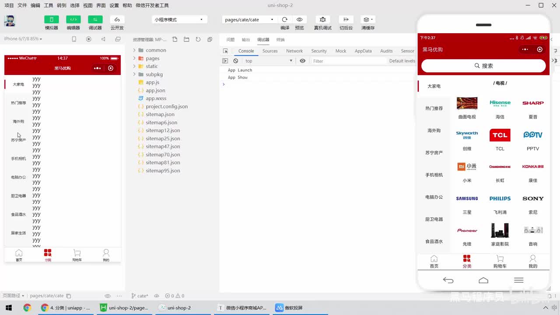
Task: Create a new folder in the resource manager
Action: 186,39
